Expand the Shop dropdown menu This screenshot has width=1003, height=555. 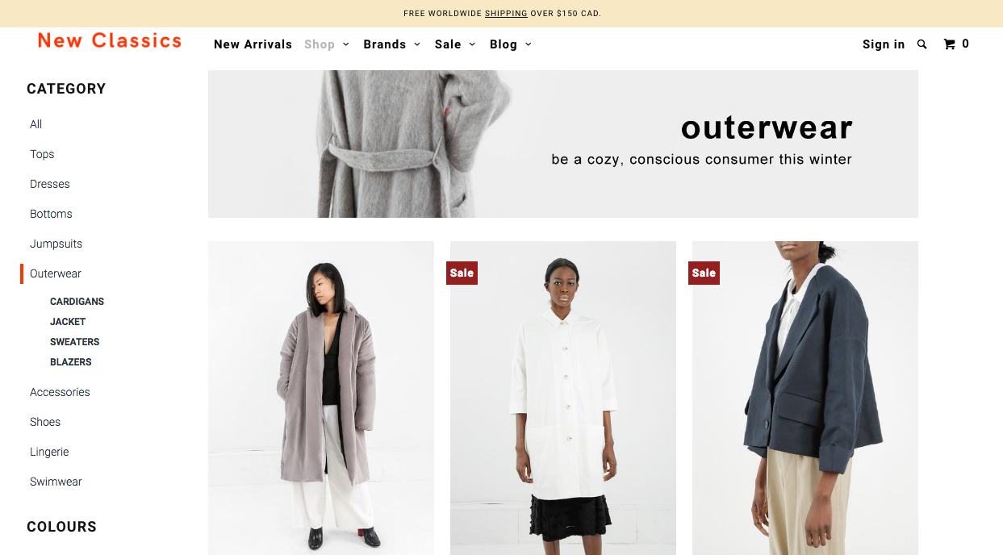click(x=327, y=44)
